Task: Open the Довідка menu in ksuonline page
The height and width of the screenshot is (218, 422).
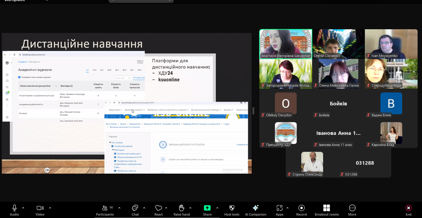Action: pos(228,110)
